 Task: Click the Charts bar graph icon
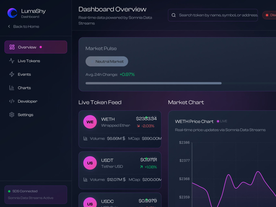[12, 88]
